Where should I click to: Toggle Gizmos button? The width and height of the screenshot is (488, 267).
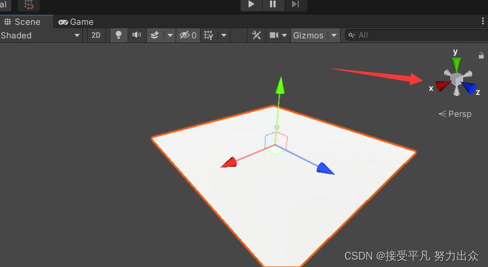[x=308, y=35]
